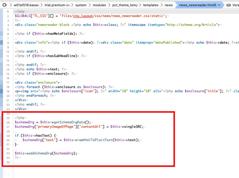Navigate to the news folder breadcrumb
Image resolution: width=239 pixels, height=178 pixels.
(x=169, y=5)
